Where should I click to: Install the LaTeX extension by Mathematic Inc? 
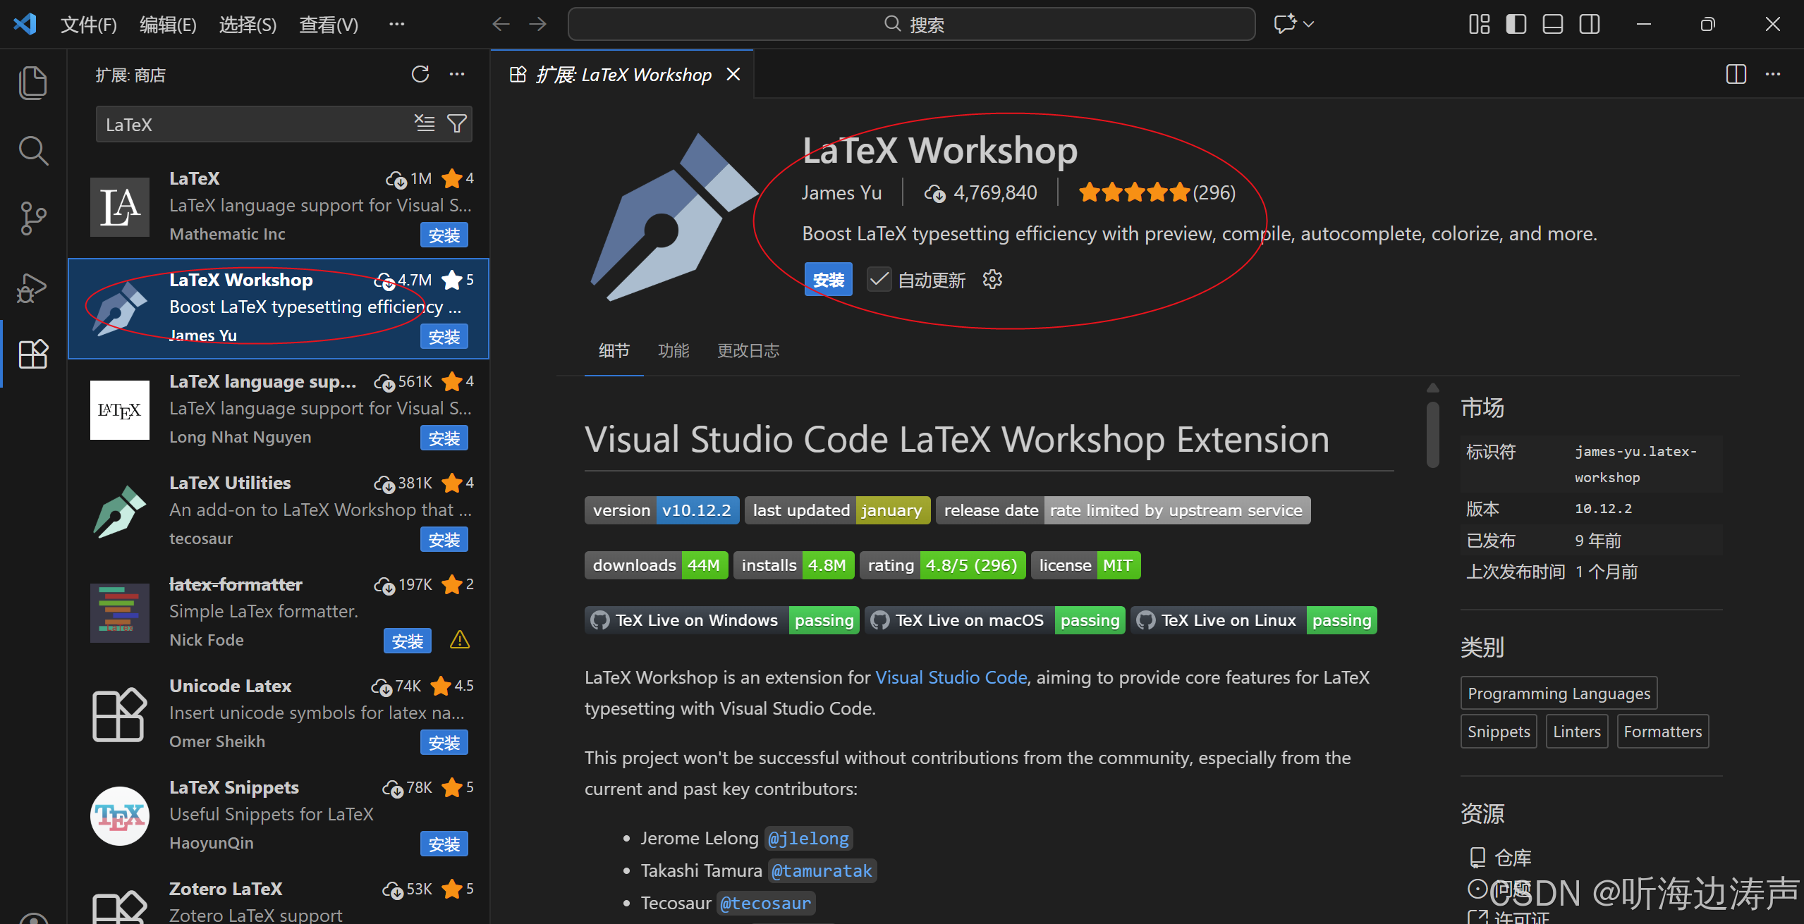[444, 235]
